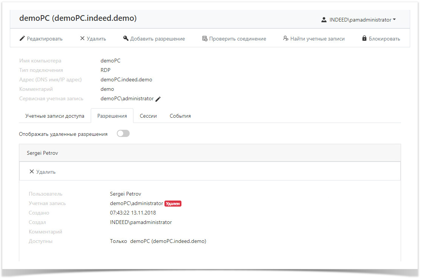This screenshot has width=423, height=280.
Task: Toggle Отображать удаленные разрешения switch
Action: point(123,134)
